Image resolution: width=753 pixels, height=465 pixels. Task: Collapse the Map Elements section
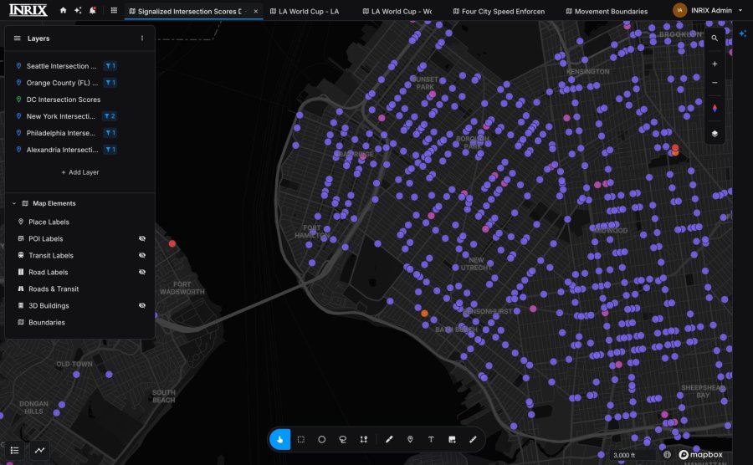[14, 203]
